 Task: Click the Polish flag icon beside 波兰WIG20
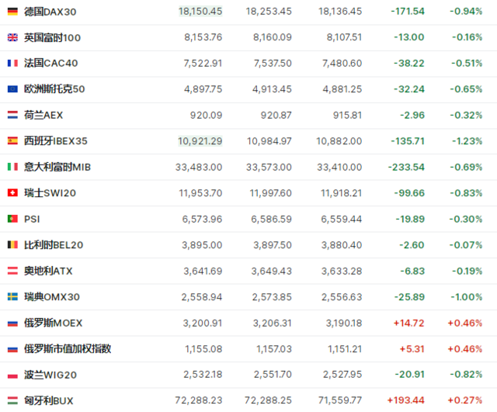(12, 375)
